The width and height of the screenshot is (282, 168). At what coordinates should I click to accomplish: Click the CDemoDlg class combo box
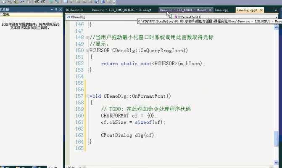coord(119,17)
